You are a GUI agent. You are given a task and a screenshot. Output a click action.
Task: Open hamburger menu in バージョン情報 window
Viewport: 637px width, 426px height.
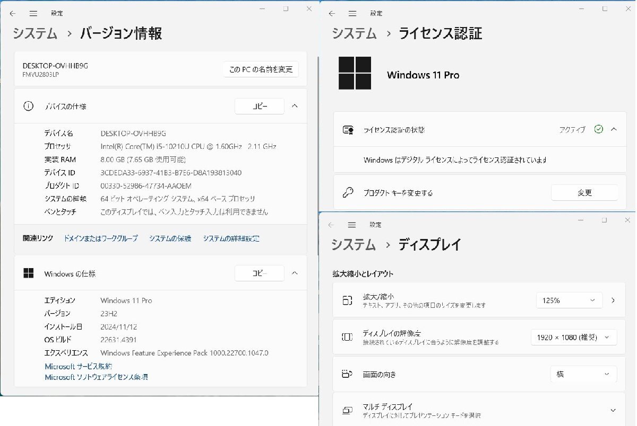pyautogui.click(x=33, y=13)
